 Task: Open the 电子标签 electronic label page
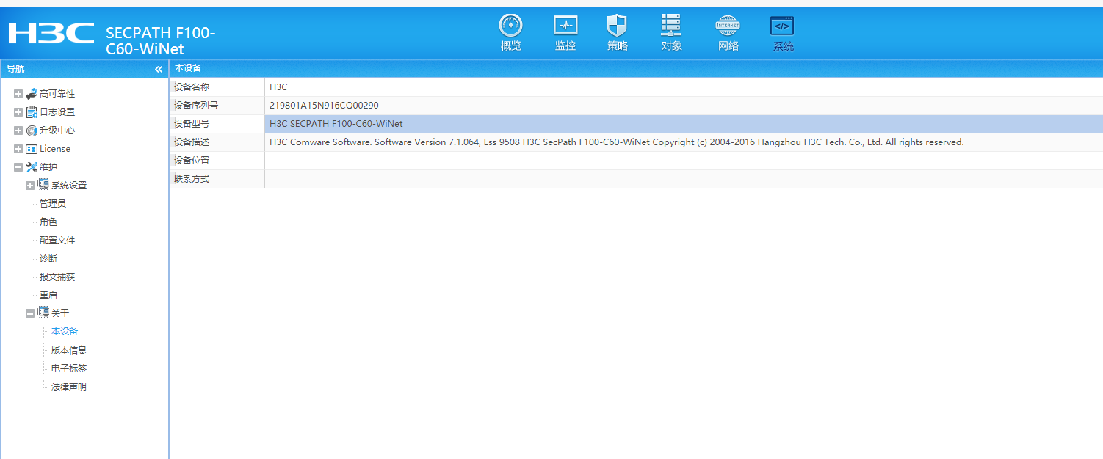(x=69, y=369)
